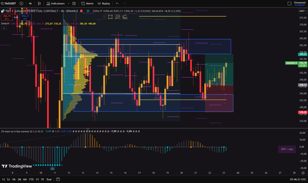
Task: Open indicator templates grid icon
Action: click(x=74, y=4)
